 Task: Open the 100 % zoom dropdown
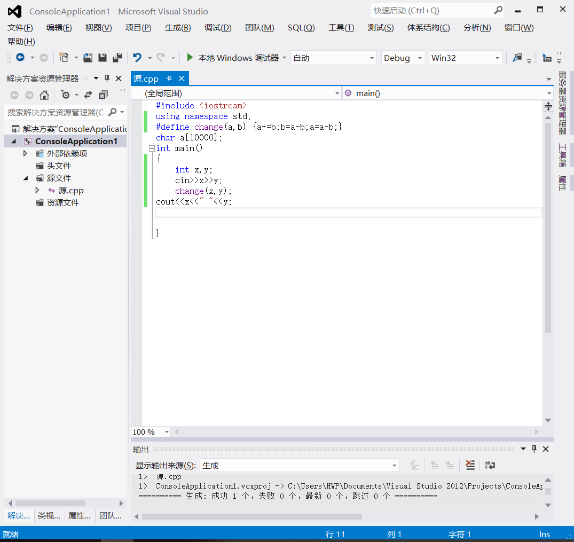coord(167,432)
